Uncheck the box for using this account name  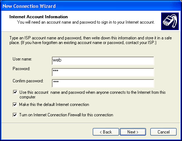[x=15, y=92]
